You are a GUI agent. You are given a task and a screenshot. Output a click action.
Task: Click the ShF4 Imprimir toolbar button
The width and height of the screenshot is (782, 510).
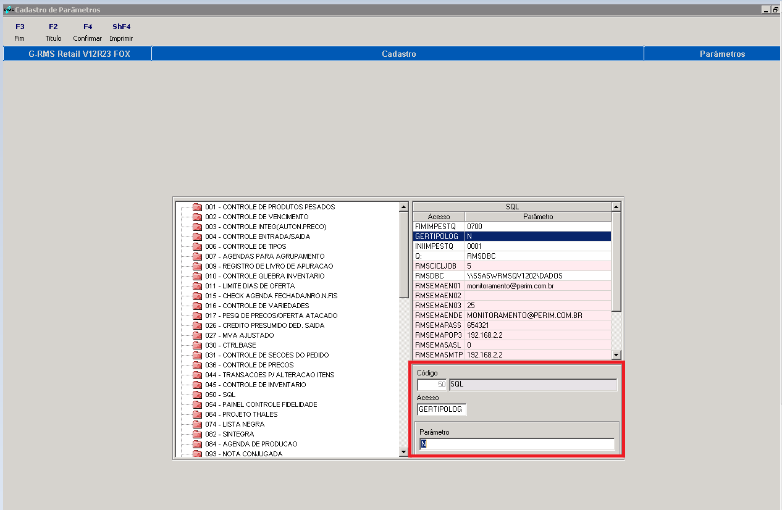click(x=122, y=32)
